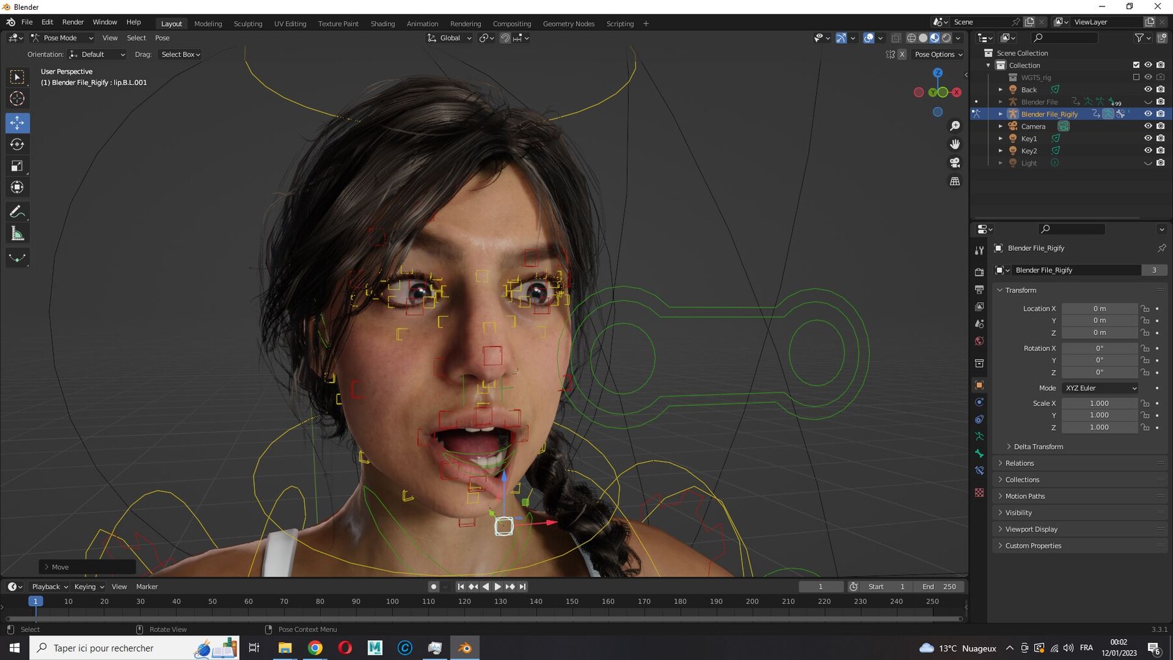Open the Scene properties tab
1173x660 pixels.
979,324
